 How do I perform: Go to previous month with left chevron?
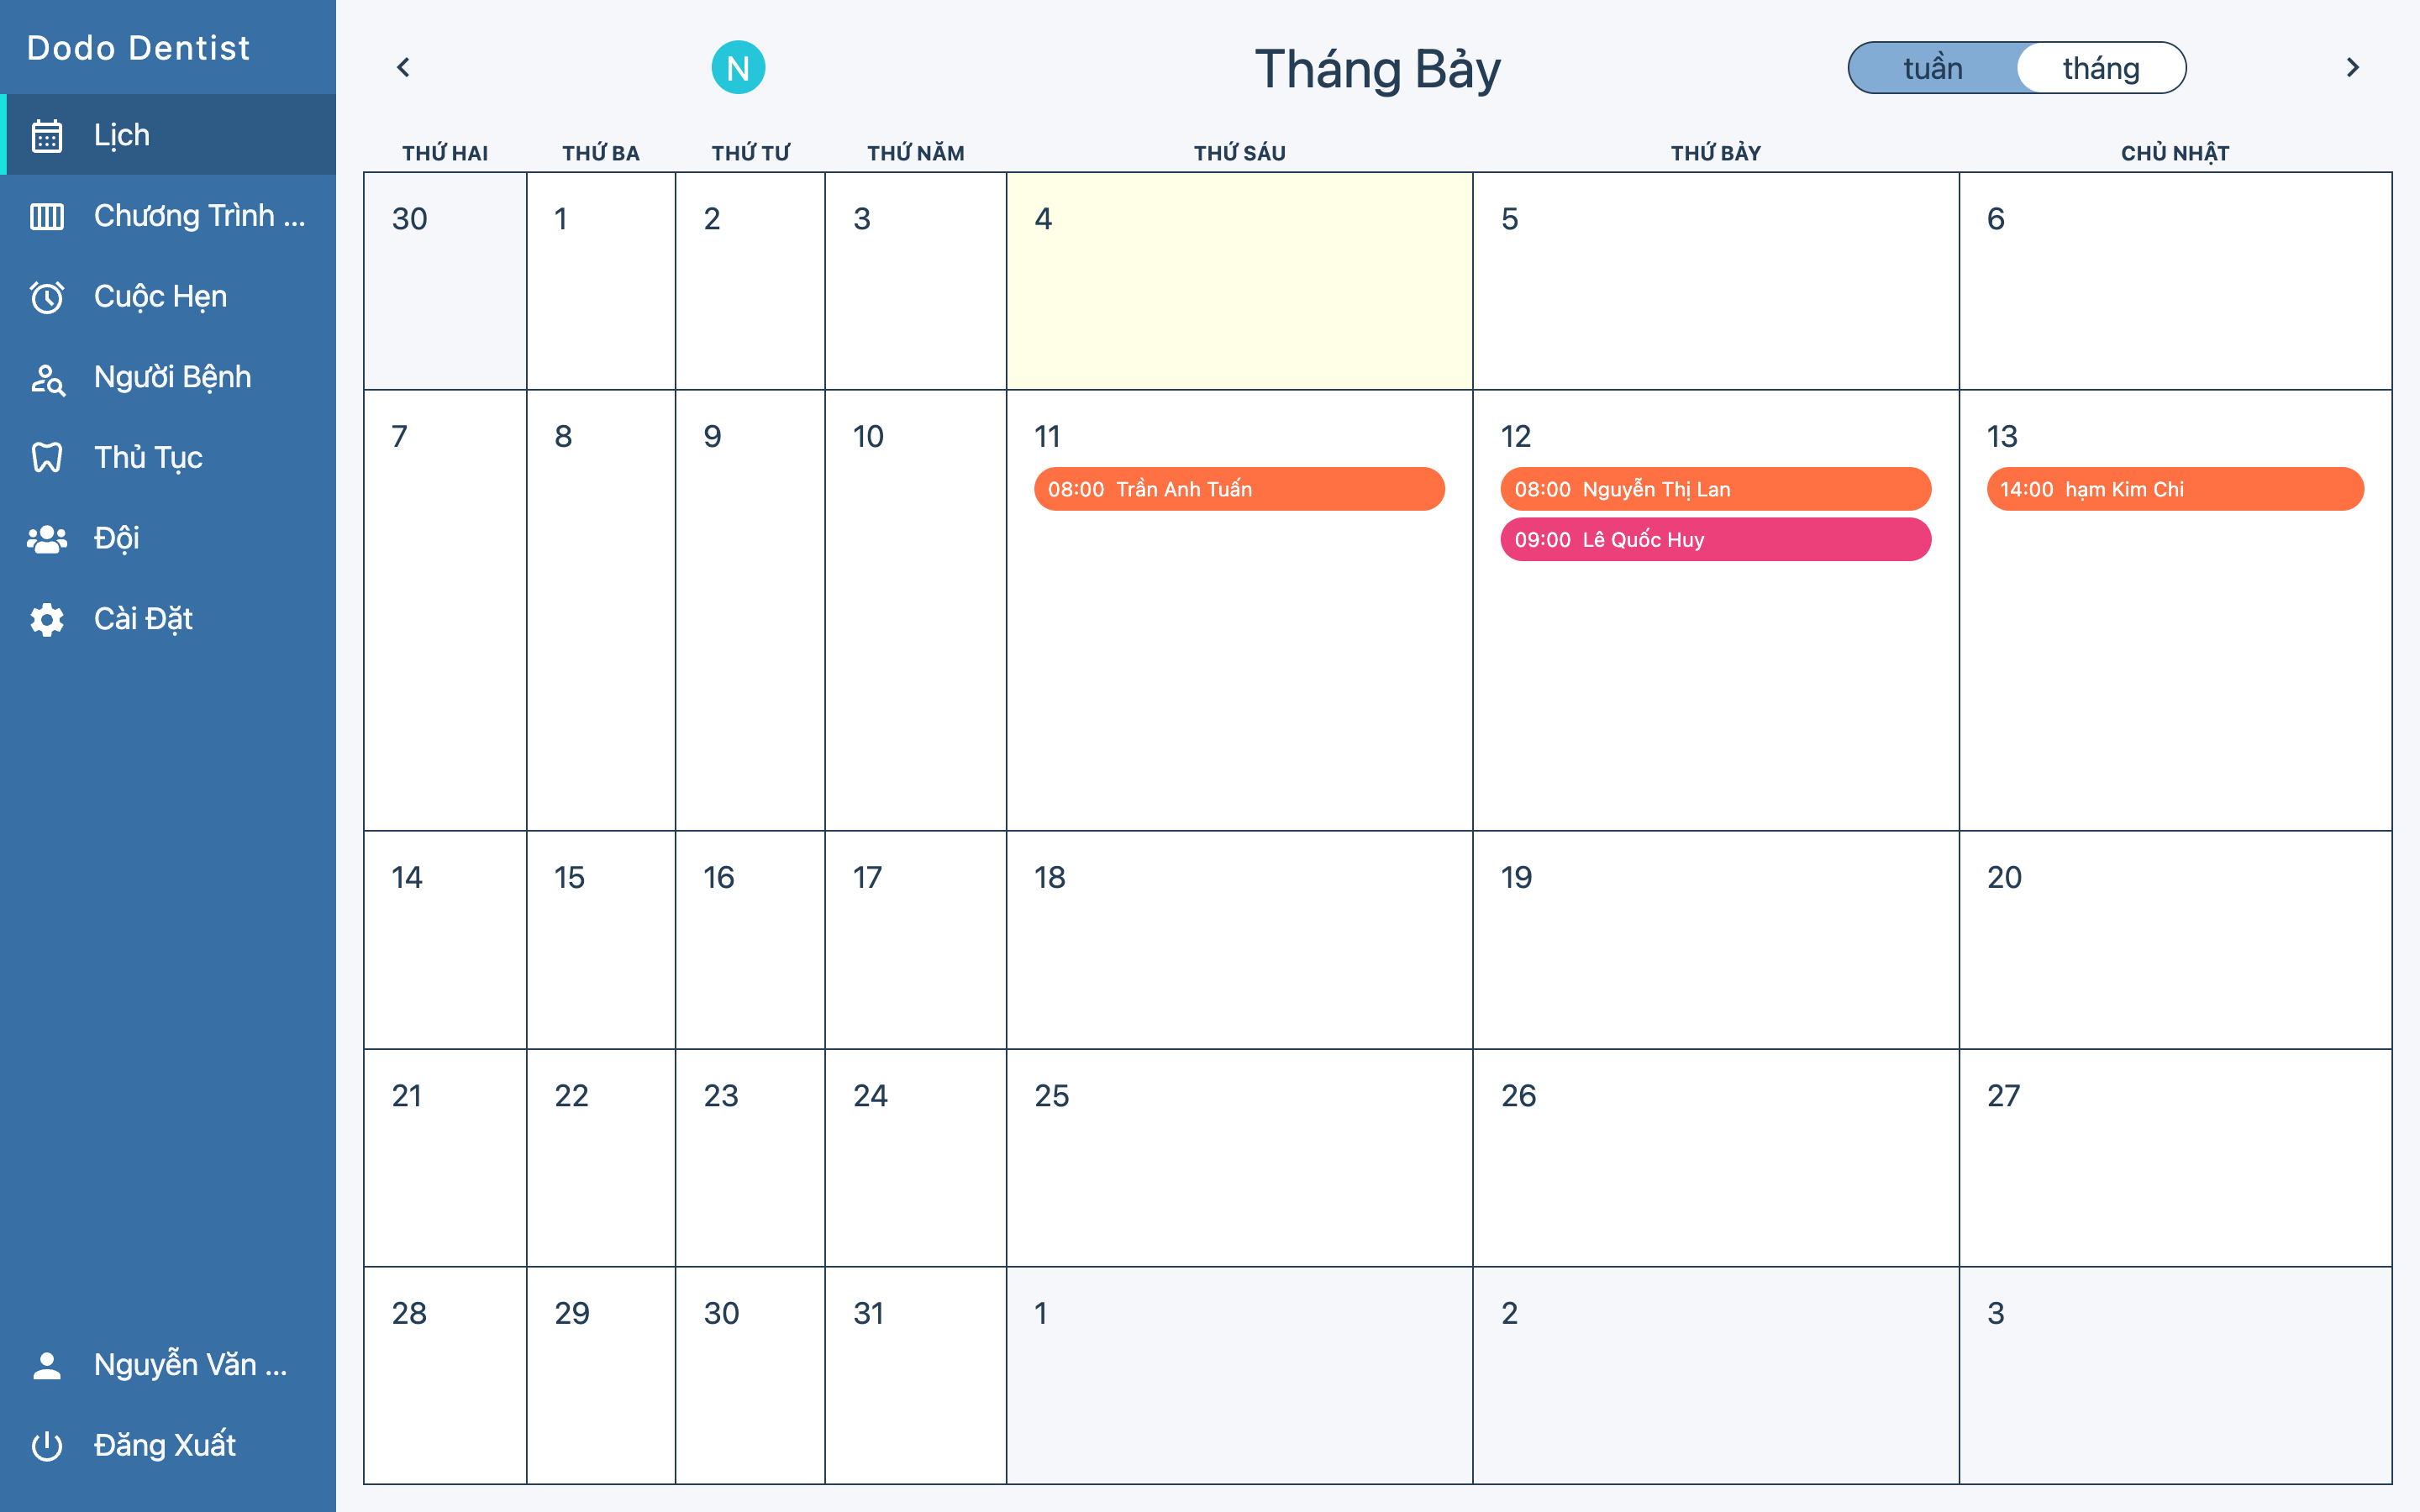(x=403, y=67)
